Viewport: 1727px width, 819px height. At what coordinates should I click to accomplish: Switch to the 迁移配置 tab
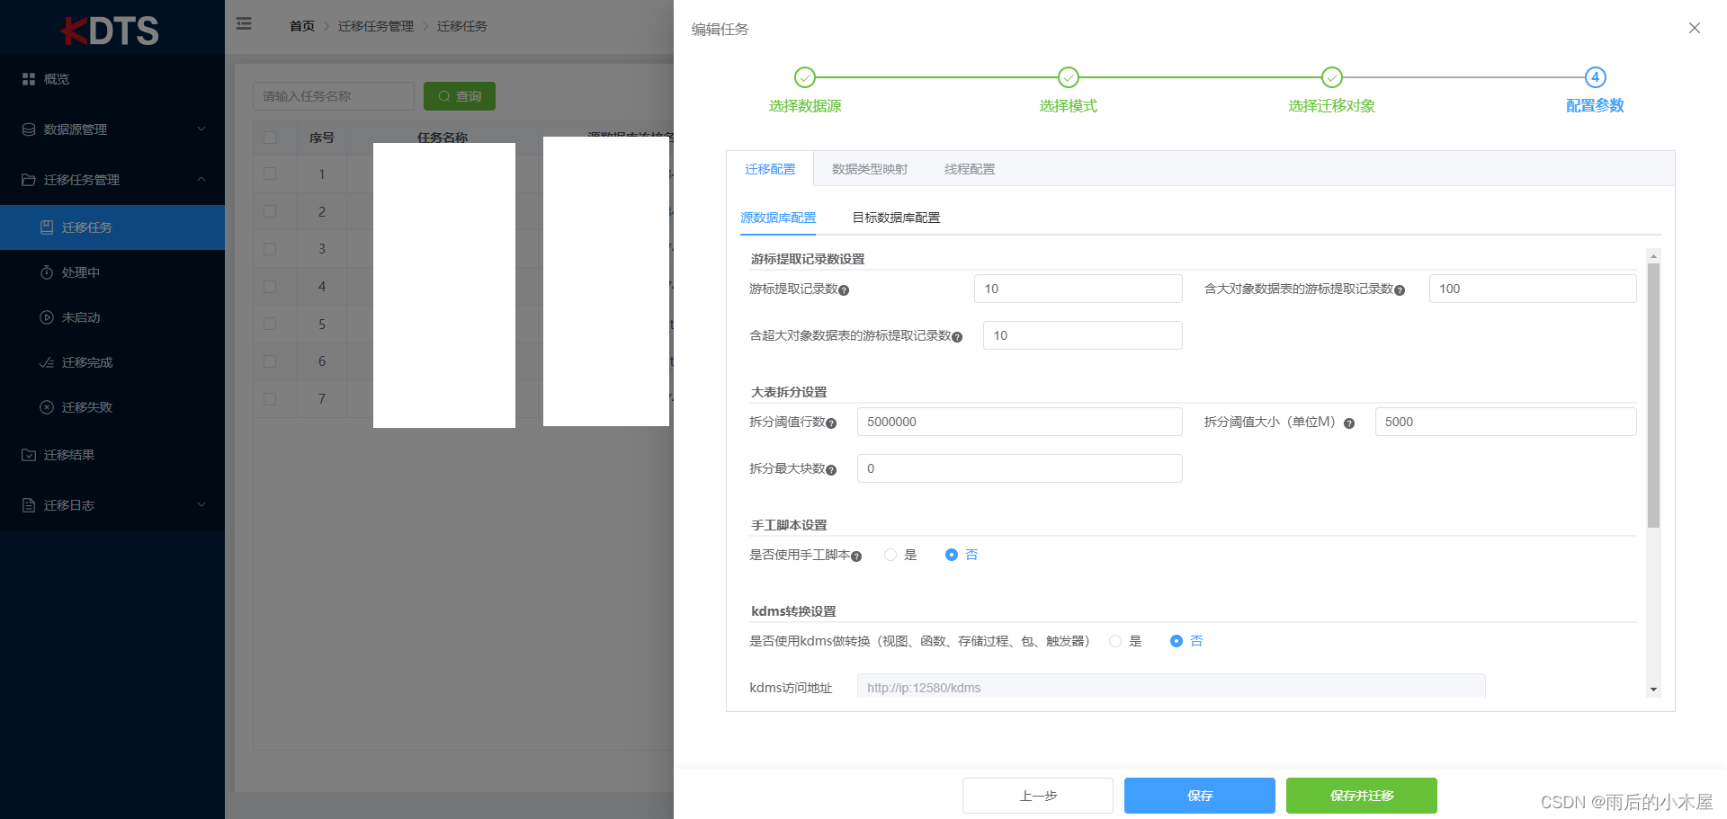[770, 169]
